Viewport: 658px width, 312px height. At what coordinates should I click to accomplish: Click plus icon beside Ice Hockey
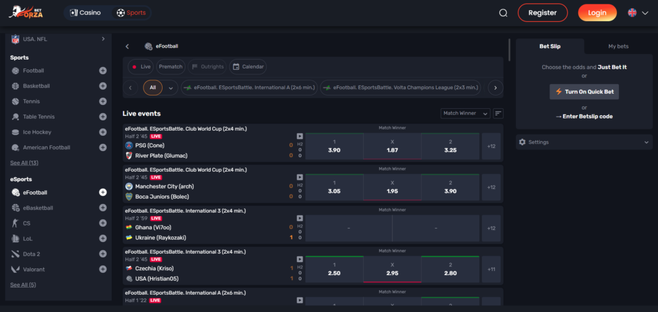tap(103, 132)
